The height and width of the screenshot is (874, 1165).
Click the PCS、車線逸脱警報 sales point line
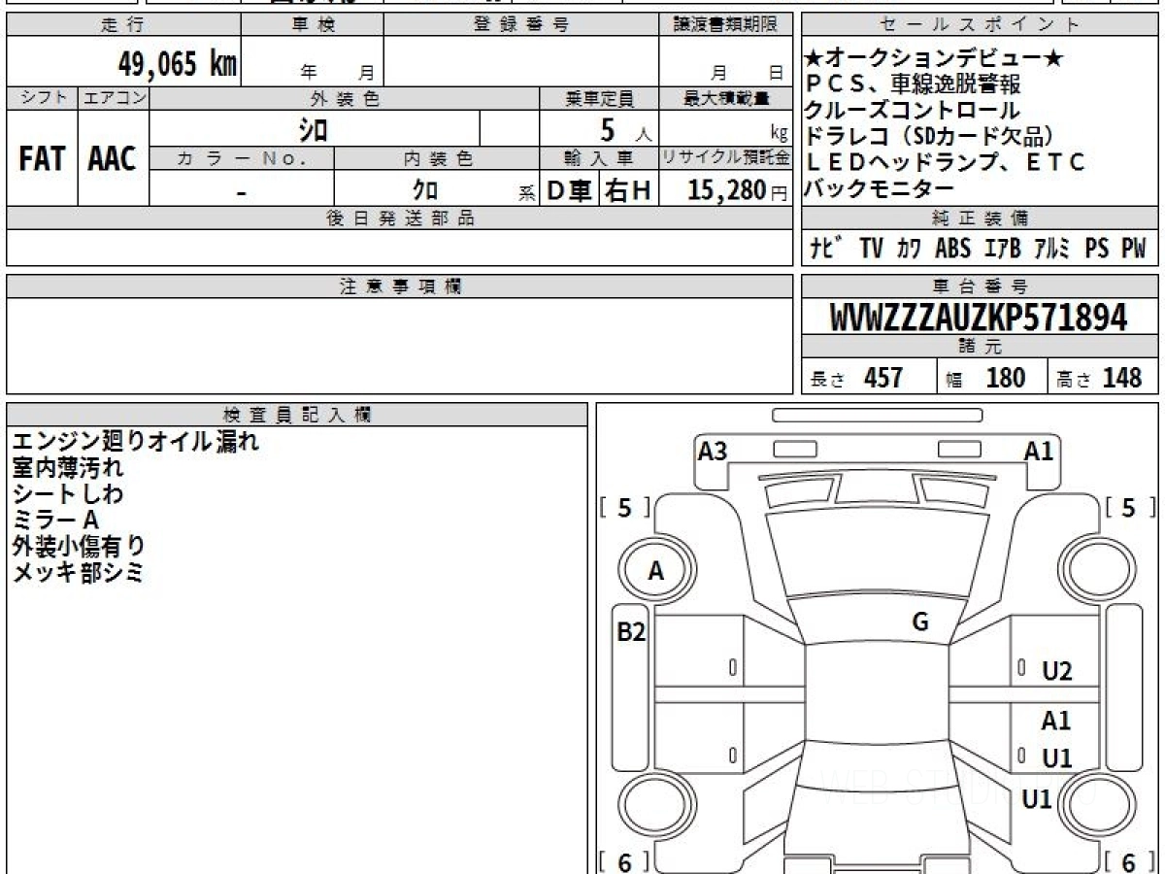click(914, 84)
